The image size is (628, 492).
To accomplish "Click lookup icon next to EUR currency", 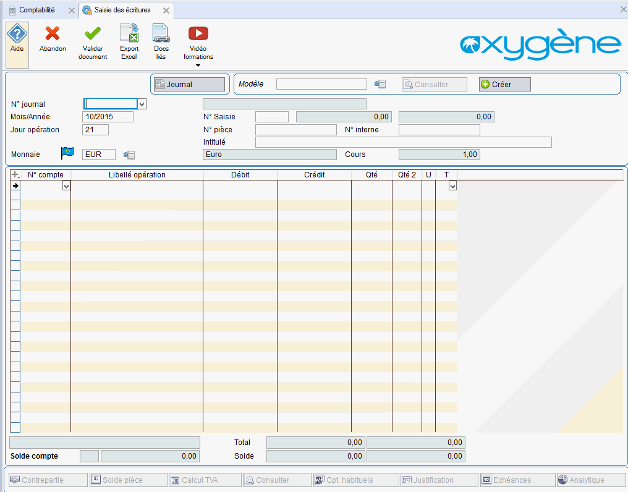I will click(x=129, y=155).
